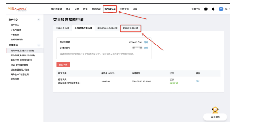Click the 10000.00 deposit cell in table
Screen dimensions: 261x126
coord(105,81)
